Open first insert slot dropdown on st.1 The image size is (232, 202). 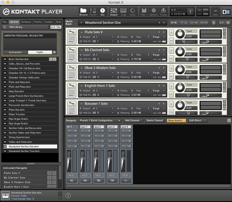(x=76, y=131)
